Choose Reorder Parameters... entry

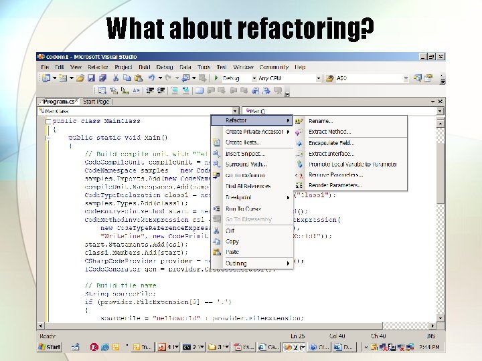pyautogui.click(x=335, y=185)
